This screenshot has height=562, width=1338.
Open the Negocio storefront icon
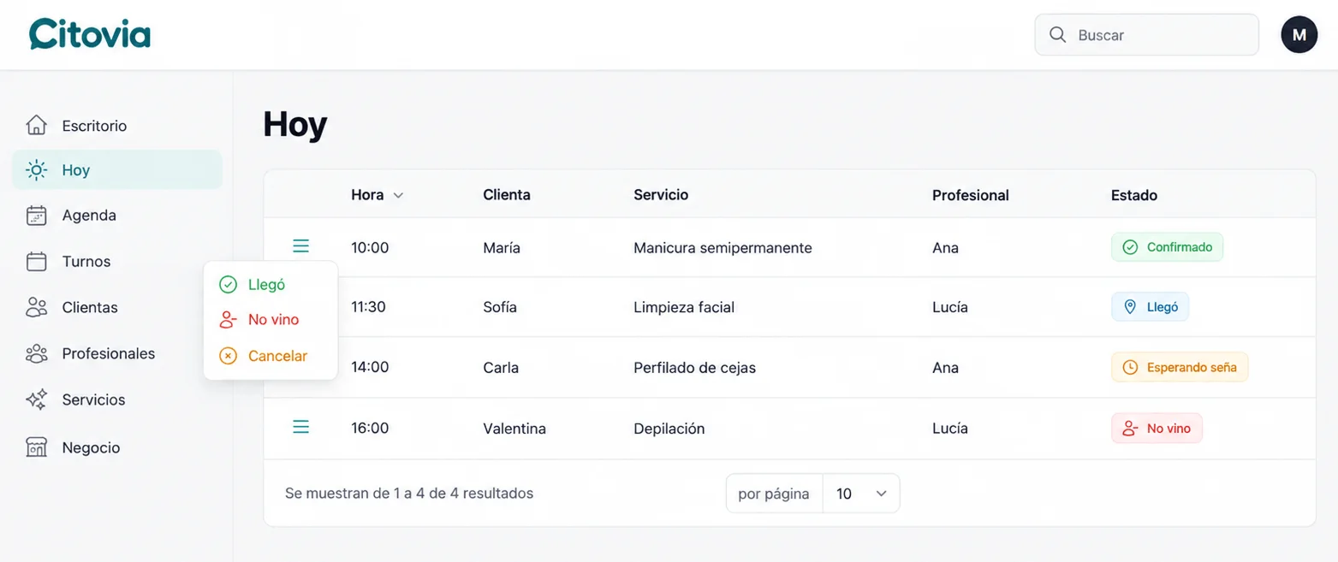click(x=36, y=447)
